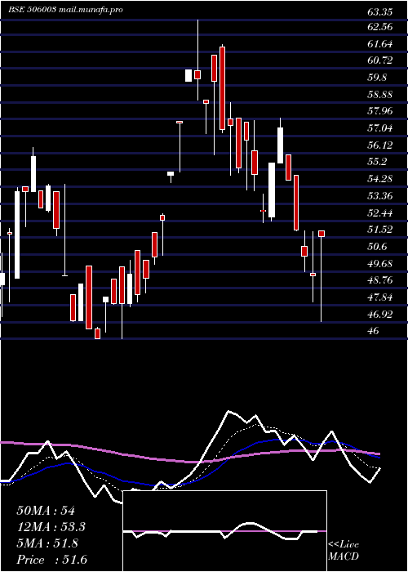The width and height of the screenshot is (408, 572).
Task: Click the 52.44 price axis label
Action: point(380,212)
